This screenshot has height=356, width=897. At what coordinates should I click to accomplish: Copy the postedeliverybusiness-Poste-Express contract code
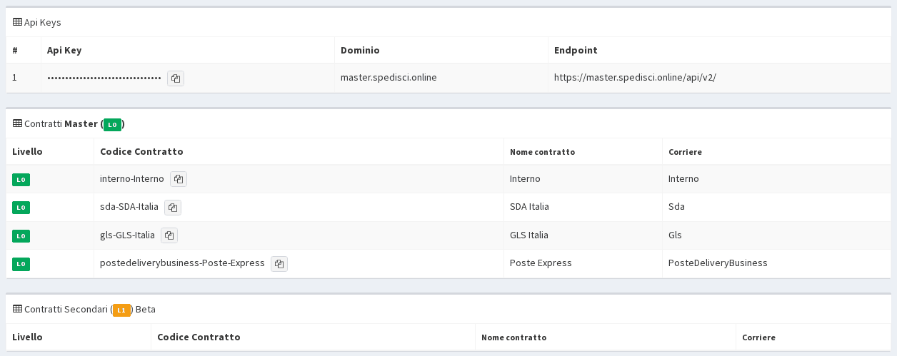[x=279, y=264]
